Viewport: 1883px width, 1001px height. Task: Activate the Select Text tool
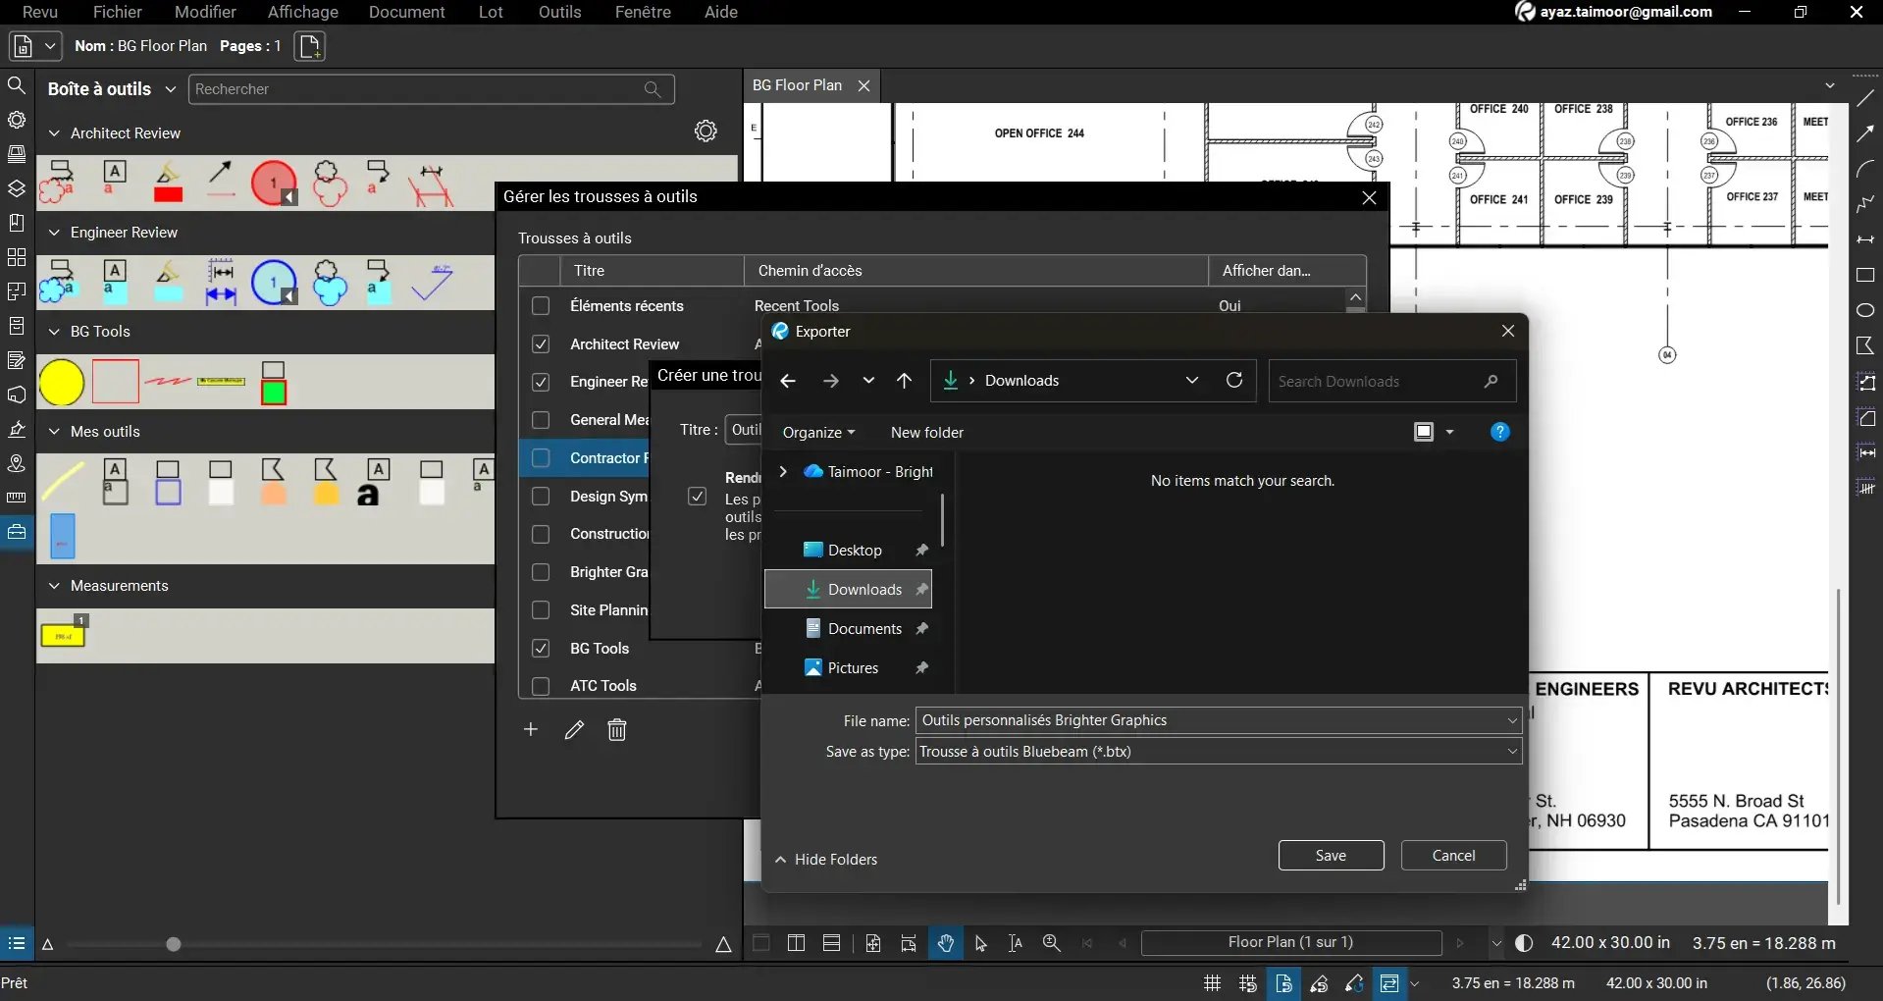click(x=1015, y=943)
